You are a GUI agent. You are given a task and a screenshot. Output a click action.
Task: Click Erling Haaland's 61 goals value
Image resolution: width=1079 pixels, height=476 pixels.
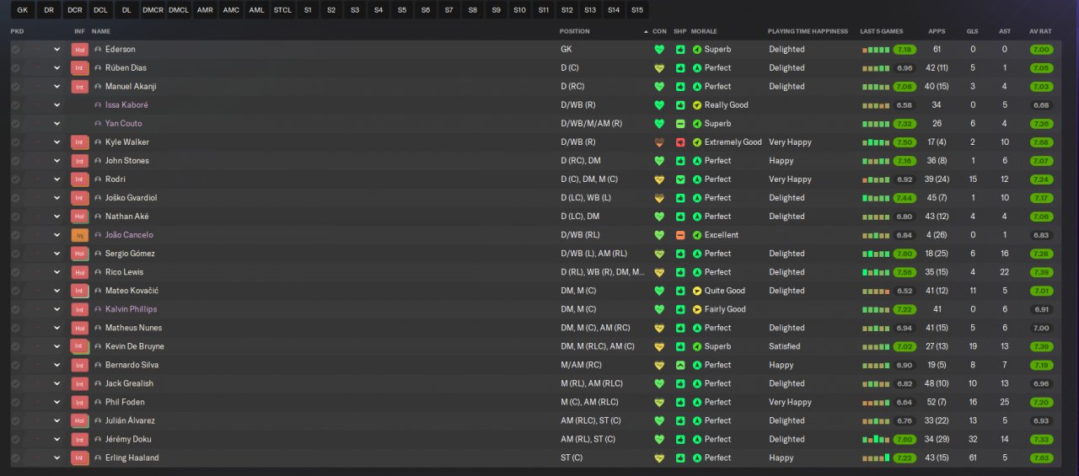pyautogui.click(x=973, y=457)
